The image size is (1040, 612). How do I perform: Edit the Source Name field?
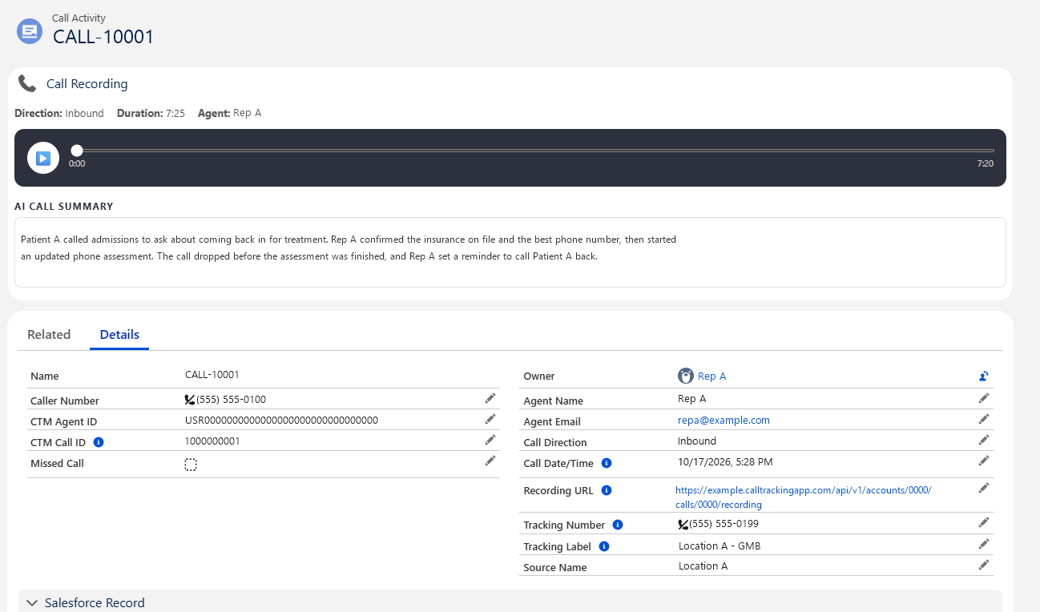point(984,565)
